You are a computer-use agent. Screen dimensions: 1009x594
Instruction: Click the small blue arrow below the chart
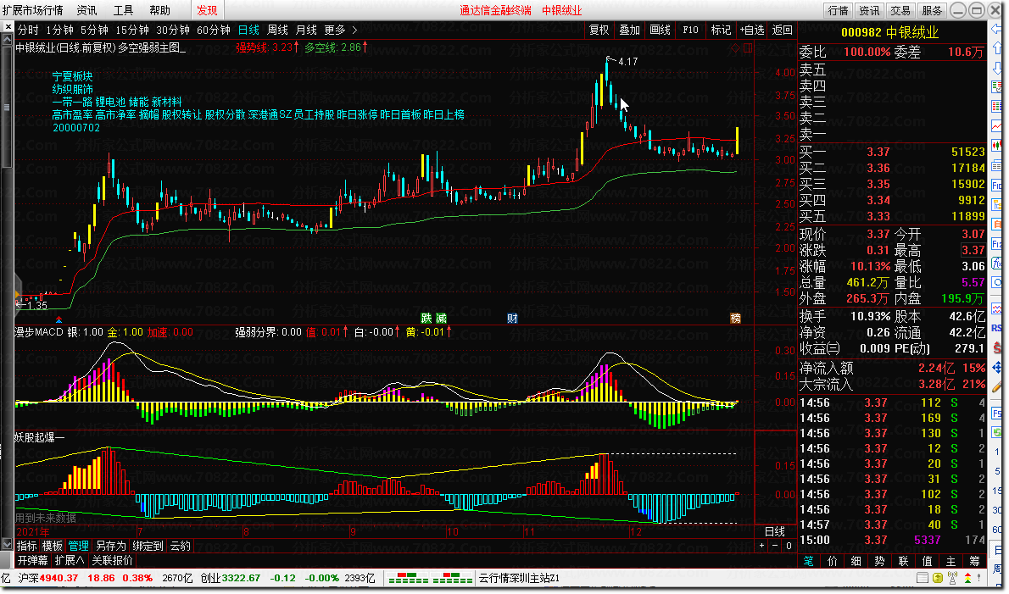pyautogui.click(x=59, y=319)
